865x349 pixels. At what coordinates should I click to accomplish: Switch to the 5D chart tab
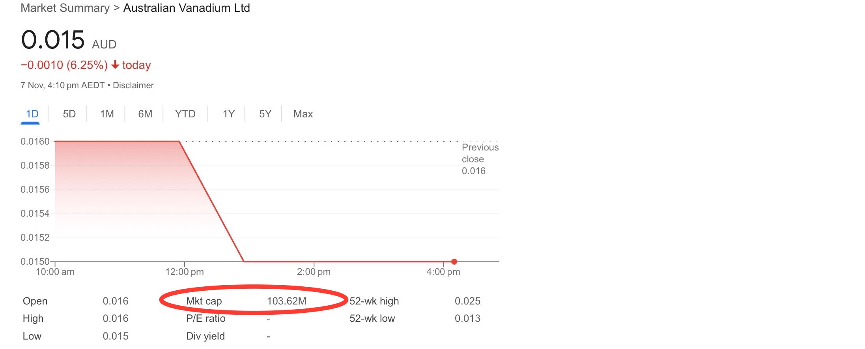coord(69,114)
